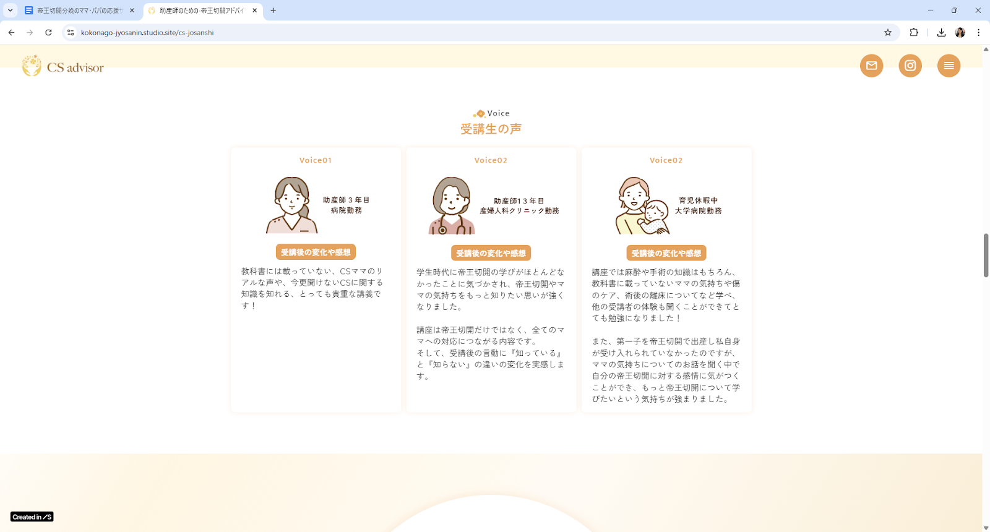The width and height of the screenshot is (990, 532).
Task: Close the 助産師のための tab
Action: pyautogui.click(x=254, y=11)
